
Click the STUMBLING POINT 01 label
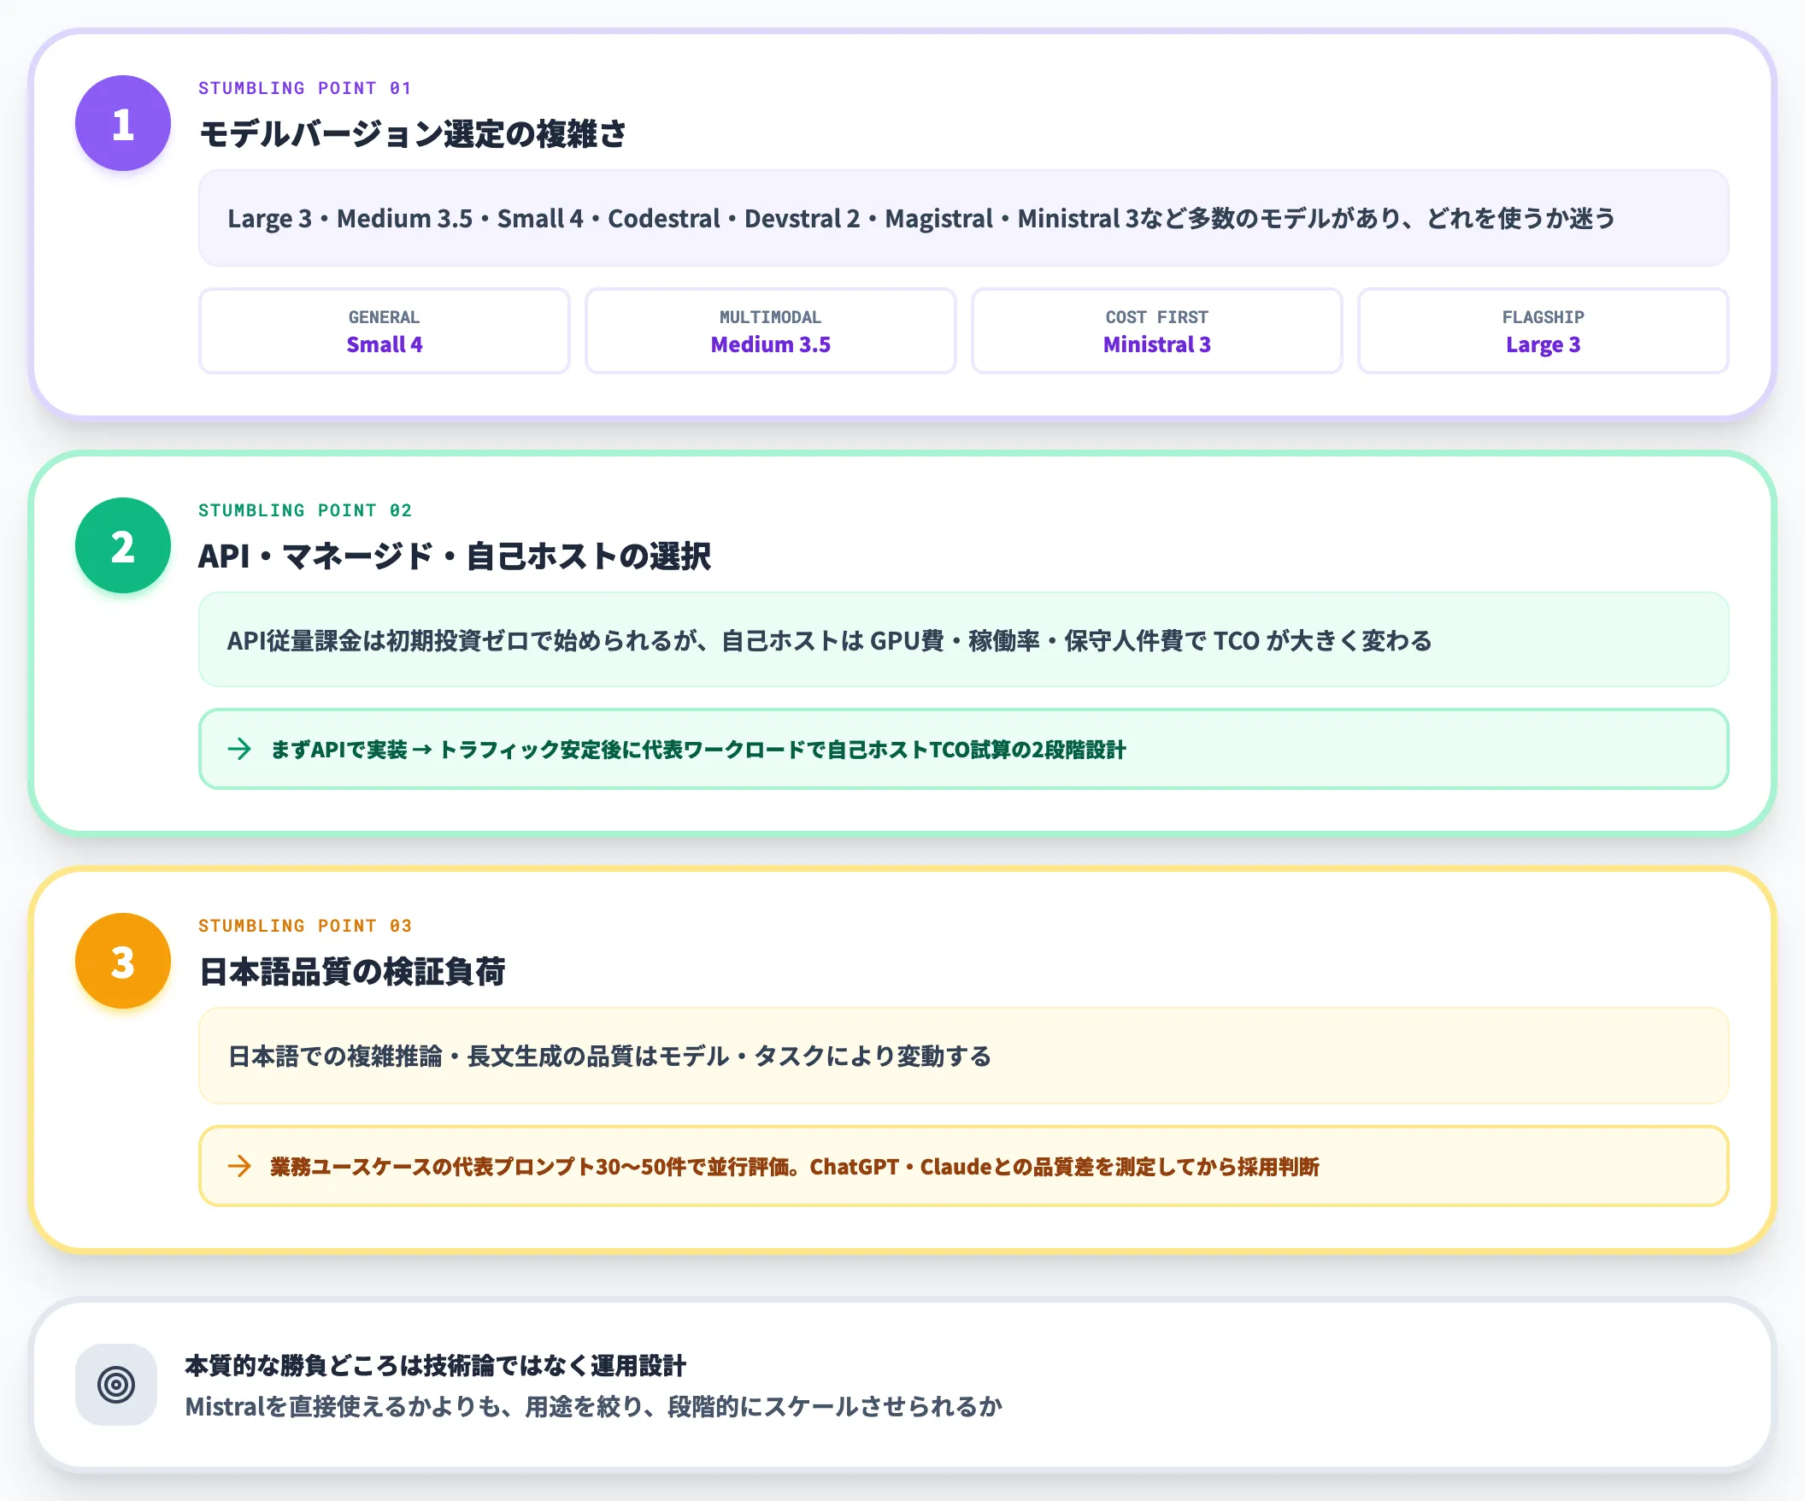point(305,88)
